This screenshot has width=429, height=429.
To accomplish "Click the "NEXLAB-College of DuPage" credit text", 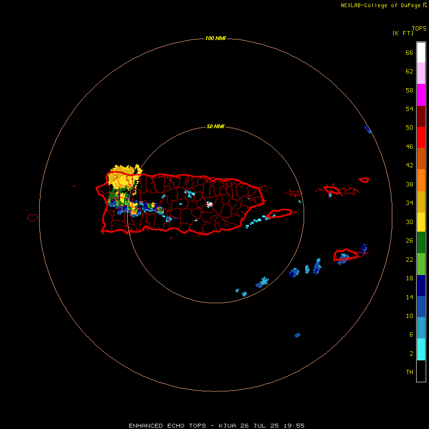I will point(381,5).
